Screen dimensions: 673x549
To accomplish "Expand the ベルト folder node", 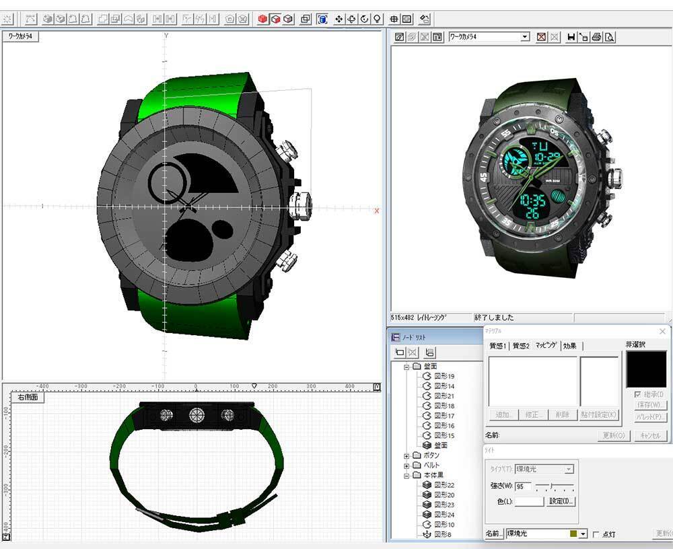I will 406,466.
